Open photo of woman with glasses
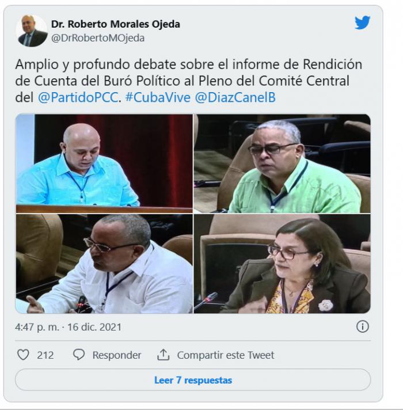The width and height of the screenshot is (403, 410). coord(282,264)
